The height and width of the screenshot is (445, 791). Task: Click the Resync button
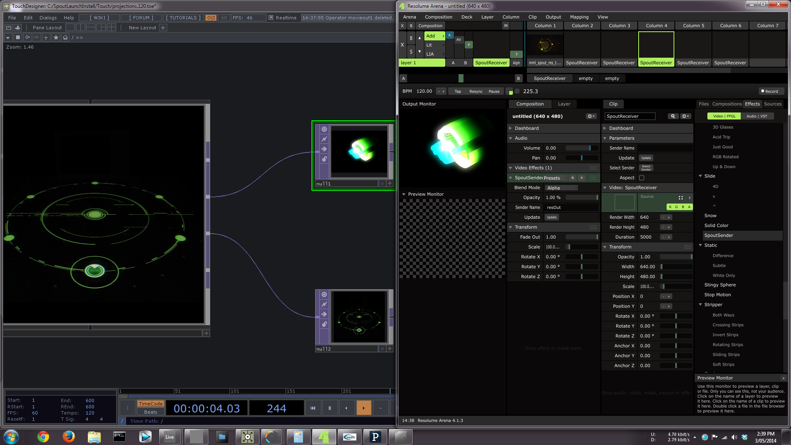coord(476,91)
